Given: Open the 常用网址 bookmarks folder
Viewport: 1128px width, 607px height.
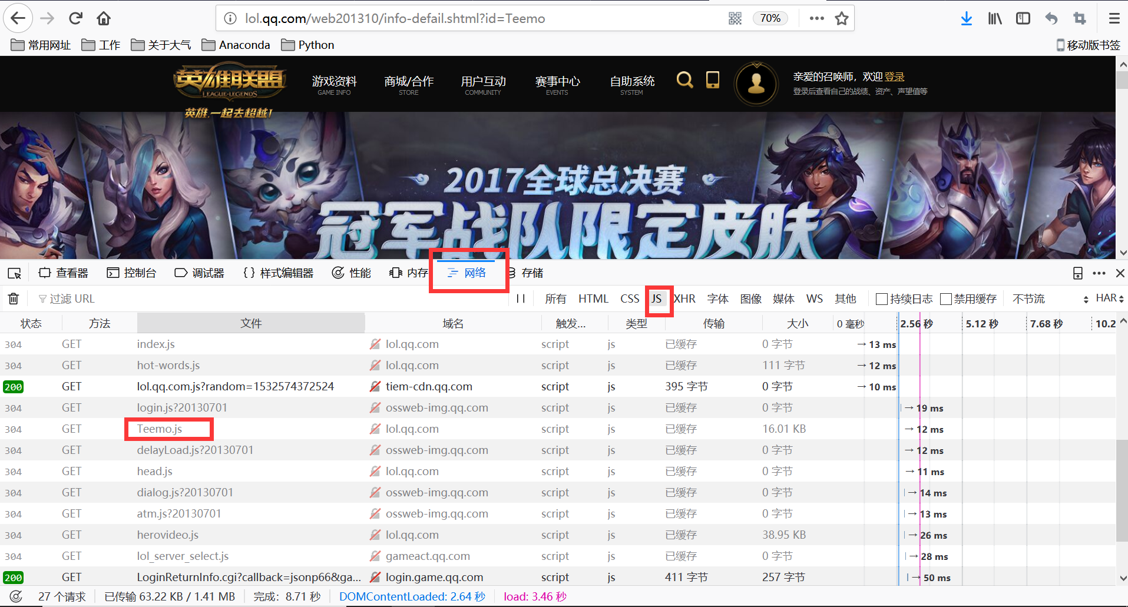Looking at the screenshot, I should [x=41, y=45].
